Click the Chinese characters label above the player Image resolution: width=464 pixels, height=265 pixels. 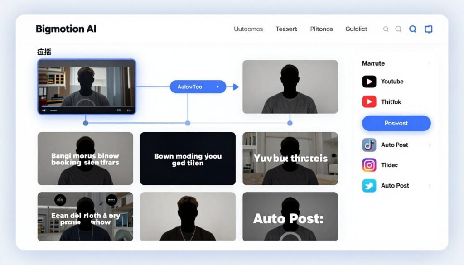44,52
